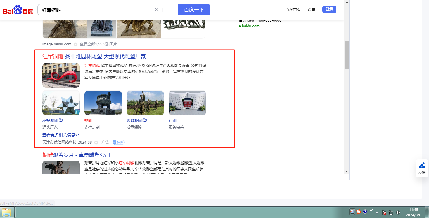Screen dimensions: 429x218
Task: Open 设置 settings menu
Action: pyautogui.click(x=311, y=10)
